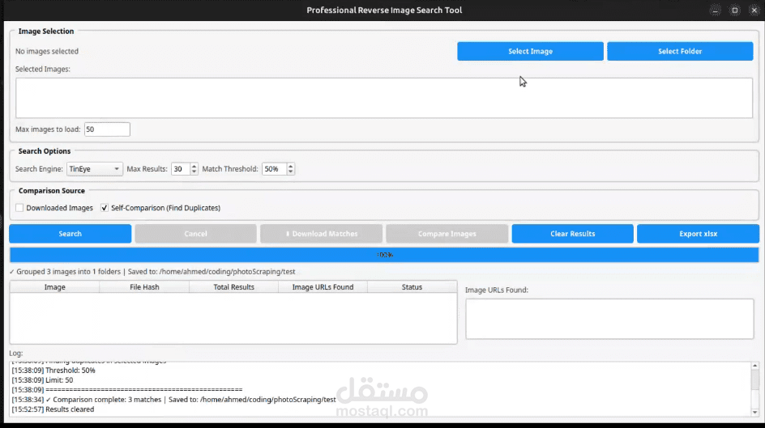Screen dimensions: 765x428
Task: Maximize the Reverse Image Search window
Action: [x=735, y=11]
